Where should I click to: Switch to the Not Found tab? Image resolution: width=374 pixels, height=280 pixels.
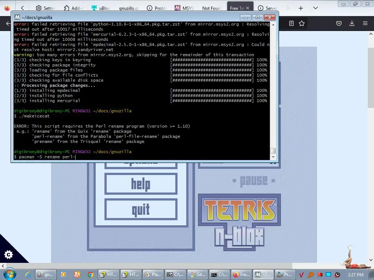coord(212,8)
